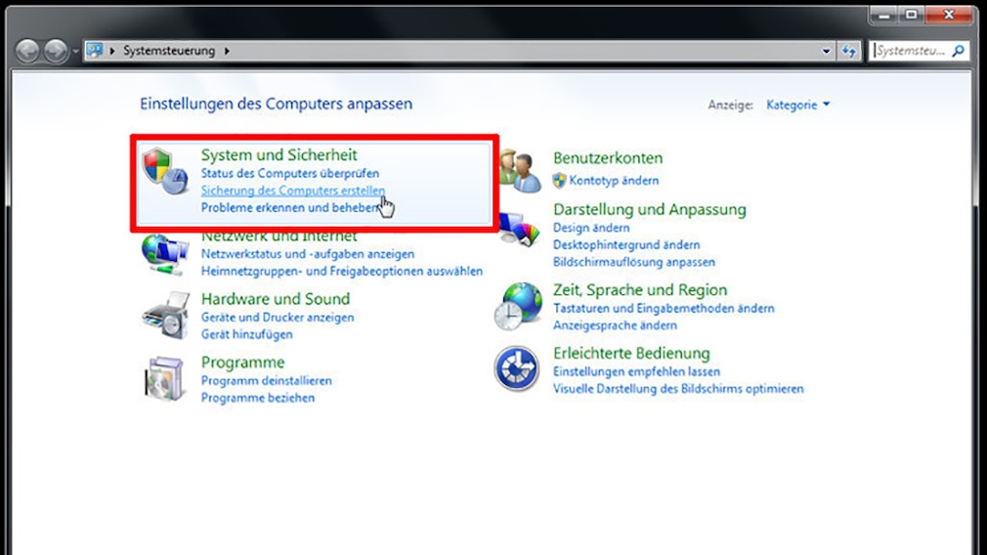Go forward with the forward arrow button
987x555 pixels.
(x=56, y=51)
